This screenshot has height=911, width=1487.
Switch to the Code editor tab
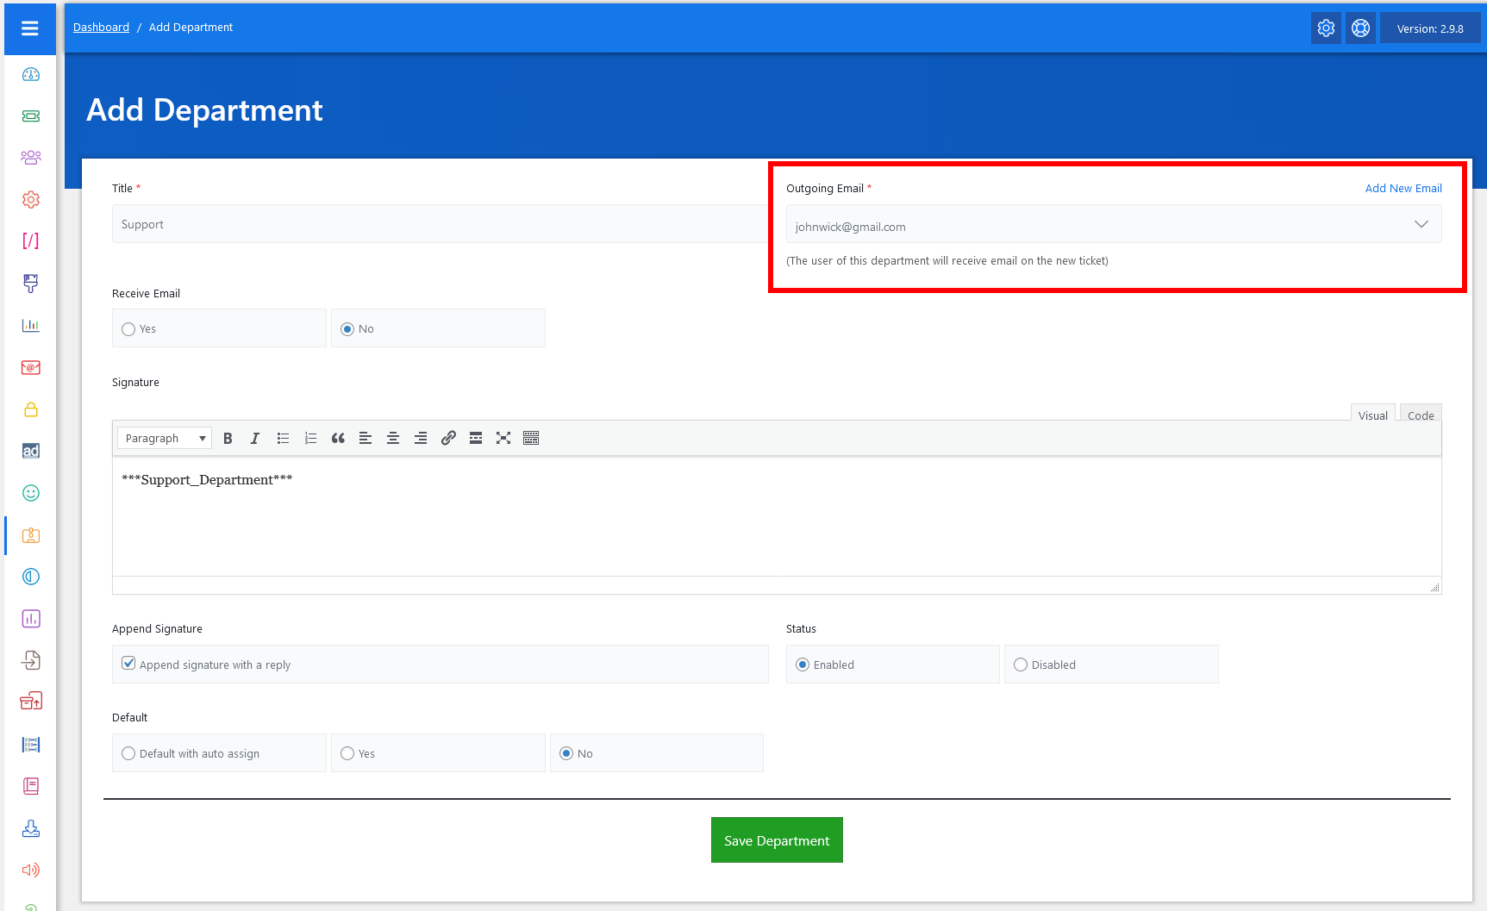point(1420,415)
